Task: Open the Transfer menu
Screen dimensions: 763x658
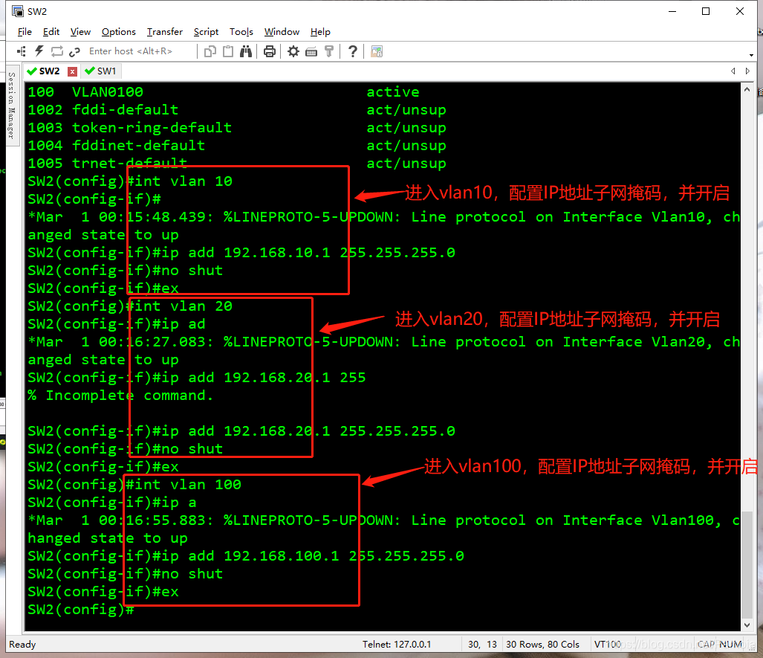Action: click(165, 32)
